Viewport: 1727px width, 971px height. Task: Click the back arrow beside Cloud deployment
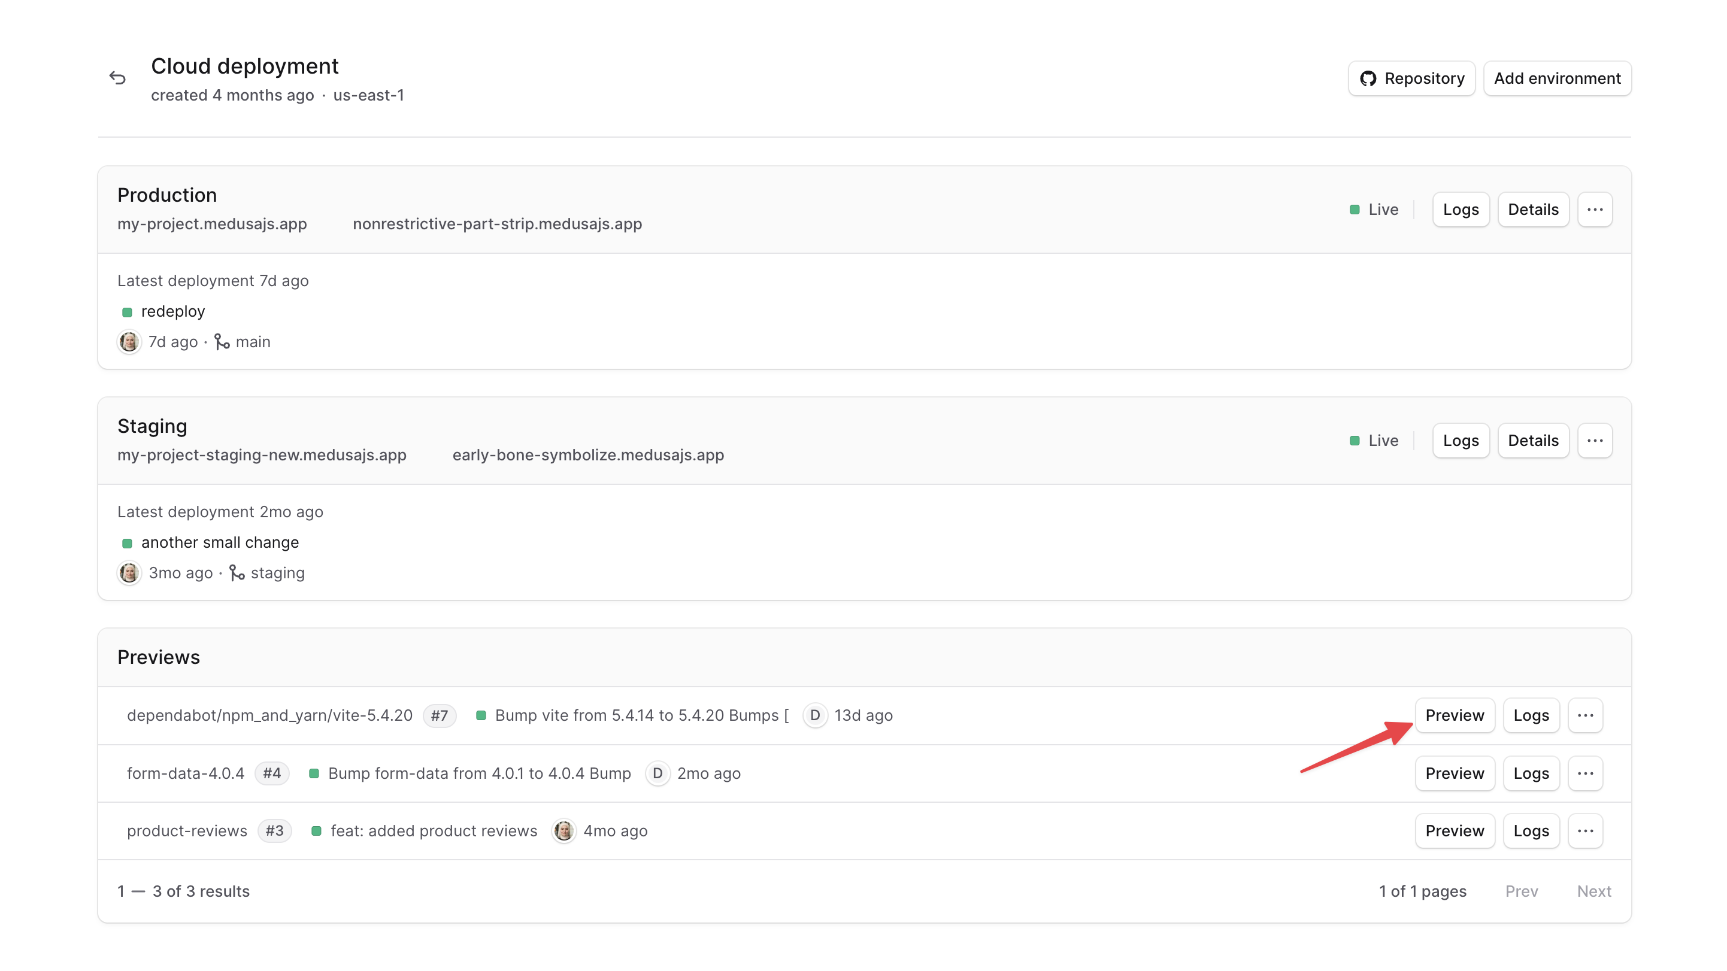click(x=118, y=78)
